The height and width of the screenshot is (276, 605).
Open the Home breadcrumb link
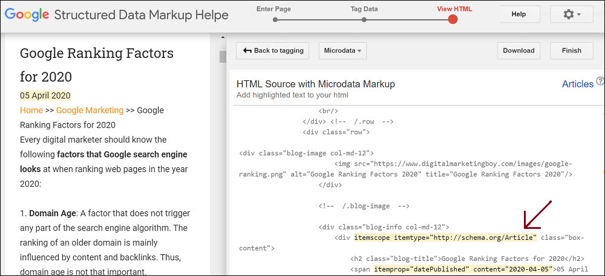click(31, 111)
